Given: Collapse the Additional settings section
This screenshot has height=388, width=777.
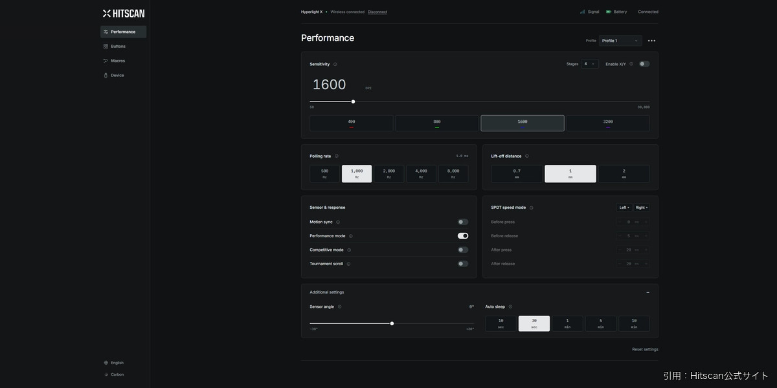Looking at the screenshot, I should pos(647,292).
